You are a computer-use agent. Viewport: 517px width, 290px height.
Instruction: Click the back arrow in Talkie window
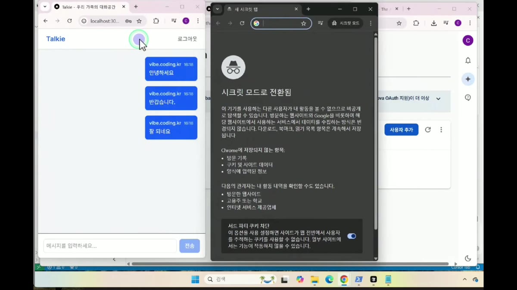45,21
